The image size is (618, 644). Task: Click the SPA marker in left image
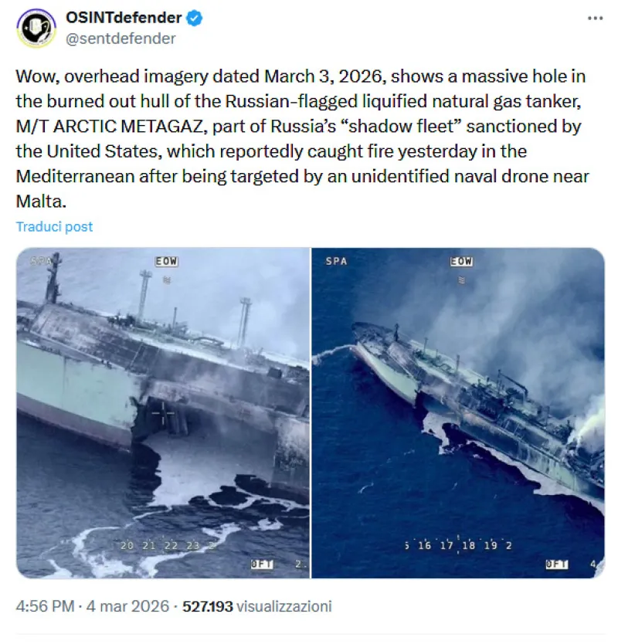click(41, 261)
